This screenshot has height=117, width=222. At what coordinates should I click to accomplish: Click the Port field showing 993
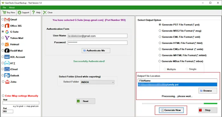click(x=8, y=112)
